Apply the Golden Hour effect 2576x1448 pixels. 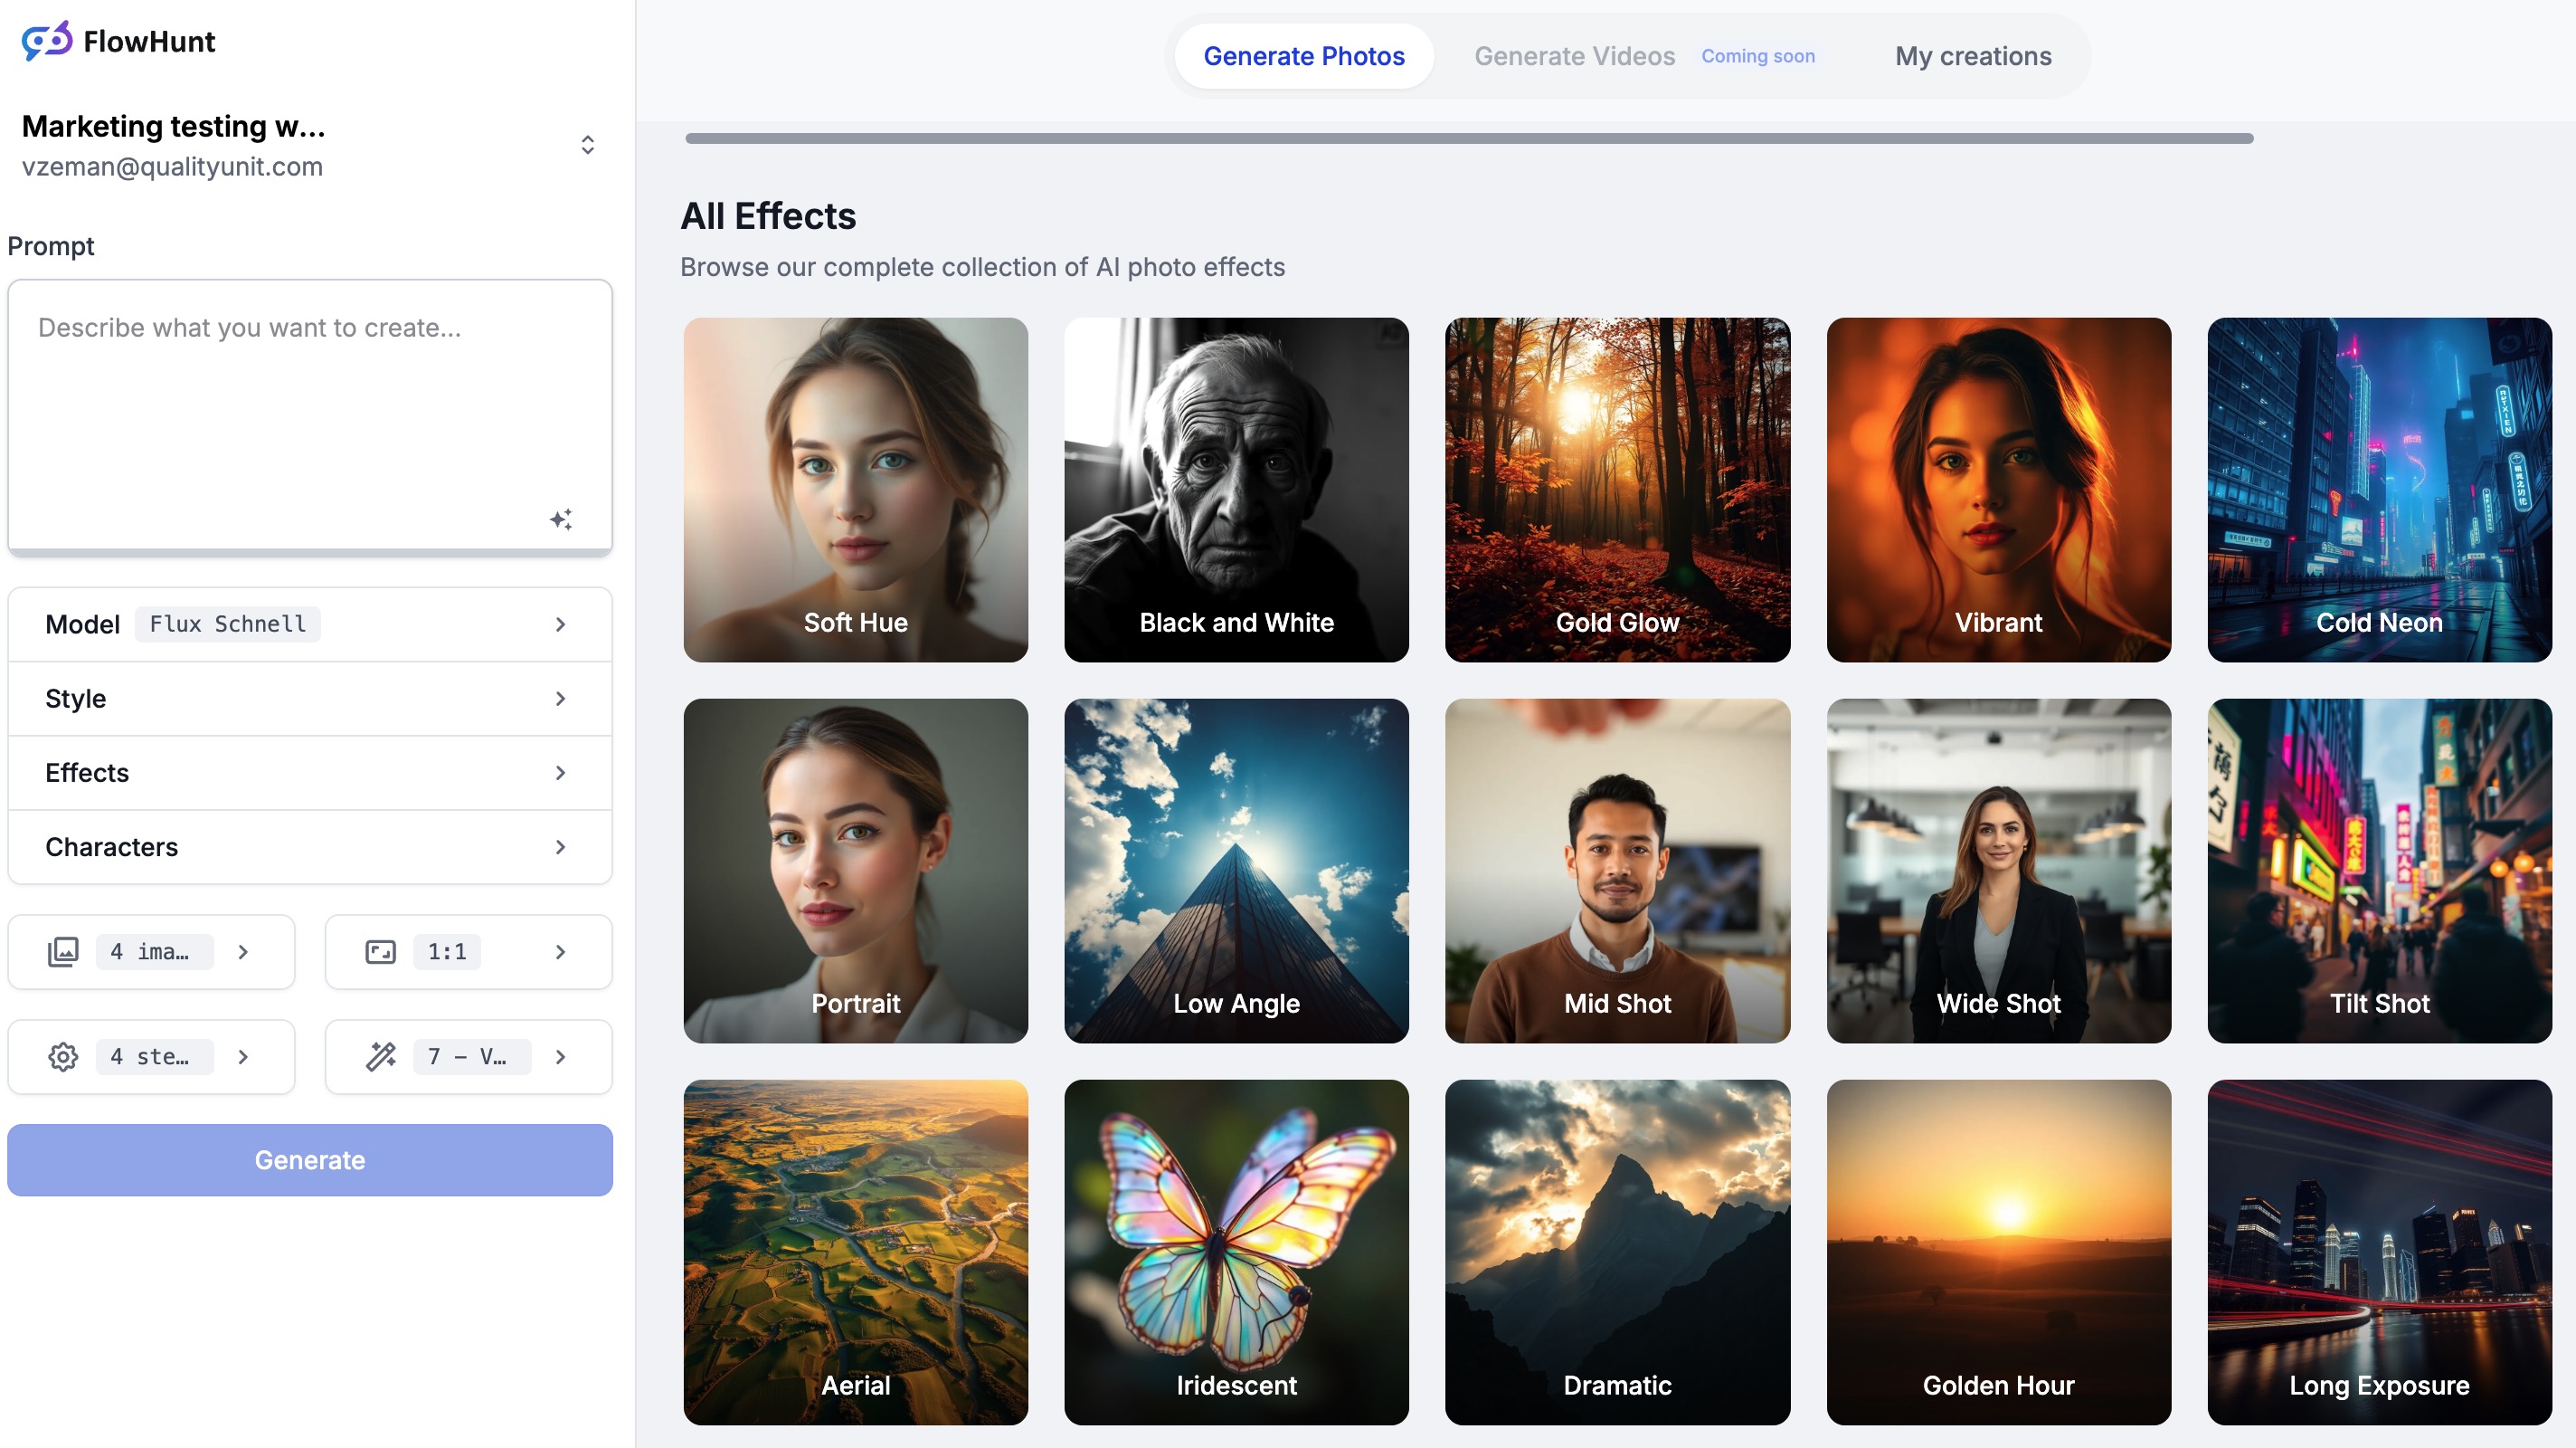tap(1997, 1253)
